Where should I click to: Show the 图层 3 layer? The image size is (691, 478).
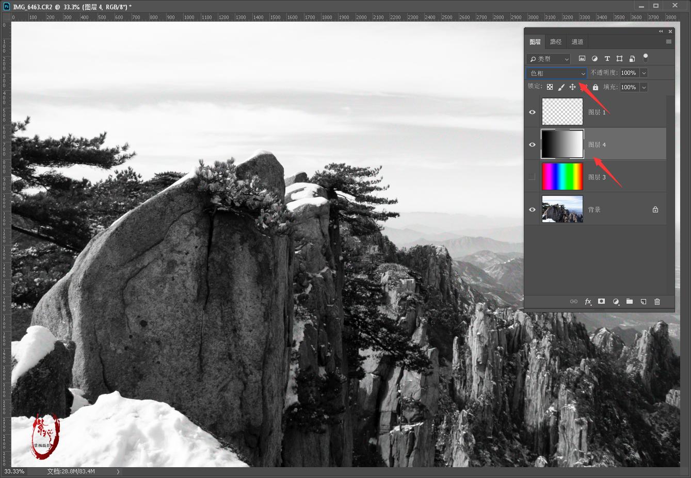pyautogui.click(x=532, y=176)
